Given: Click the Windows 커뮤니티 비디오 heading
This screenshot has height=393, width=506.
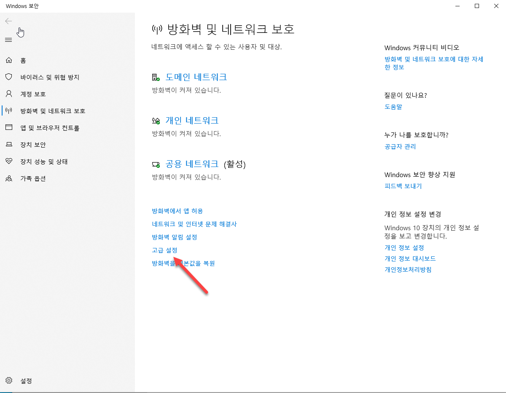Looking at the screenshot, I should tap(422, 48).
